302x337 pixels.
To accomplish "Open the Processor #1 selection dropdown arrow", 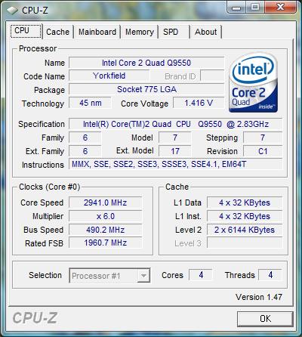I will click(x=143, y=276).
